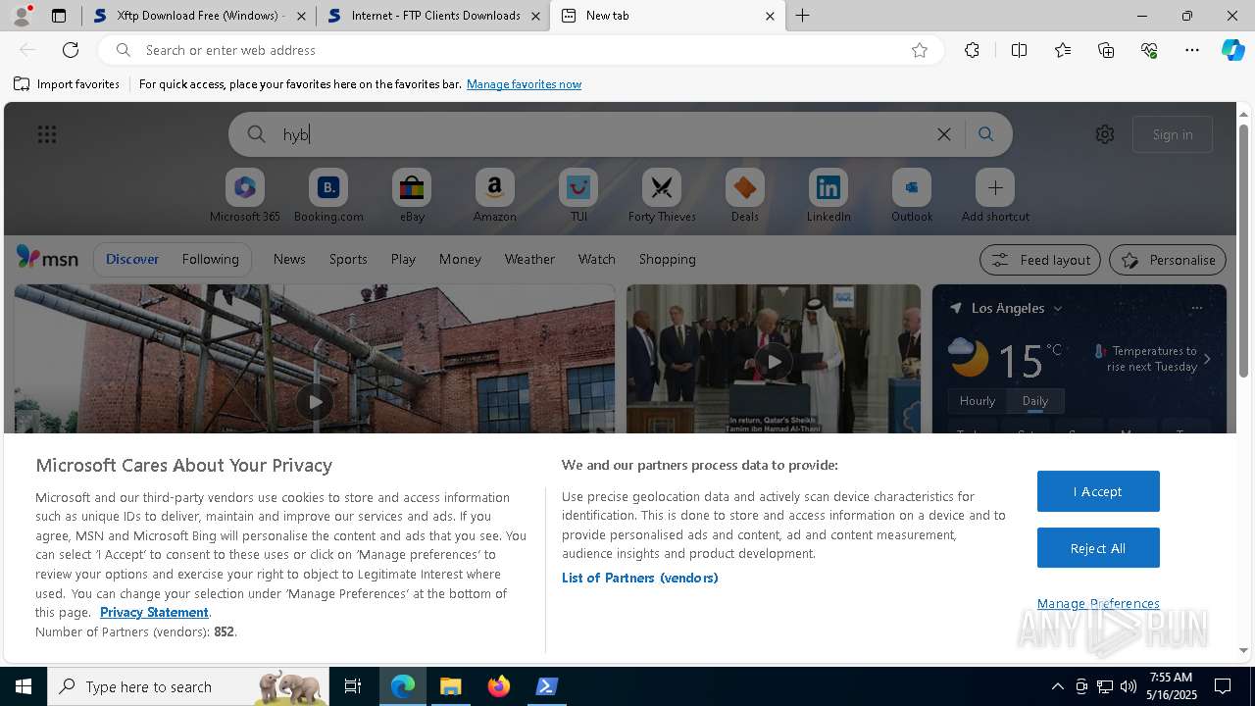
Task: Open the app launcher grid
Action: tap(46, 134)
